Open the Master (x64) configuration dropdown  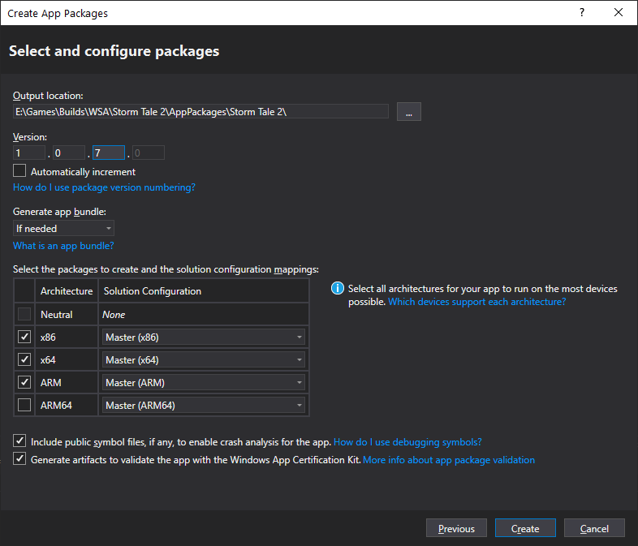tap(204, 359)
